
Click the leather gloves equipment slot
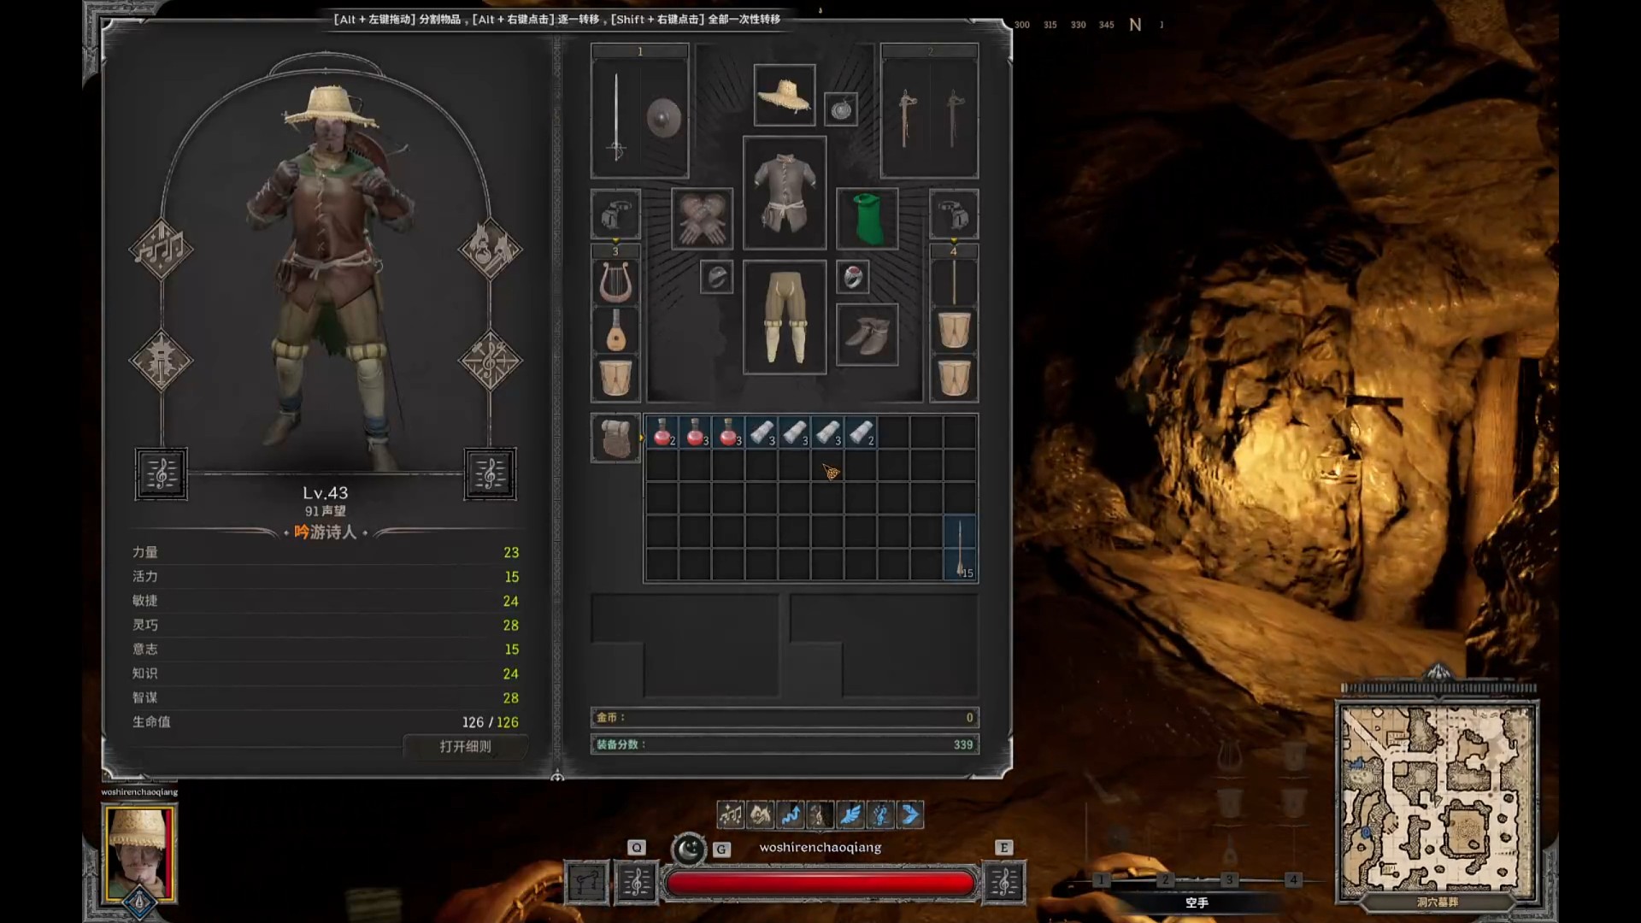click(702, 218)
